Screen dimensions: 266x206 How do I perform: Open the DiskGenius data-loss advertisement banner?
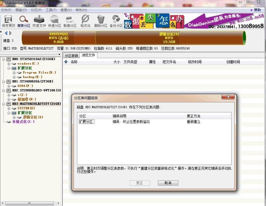[x=194, y=21]
